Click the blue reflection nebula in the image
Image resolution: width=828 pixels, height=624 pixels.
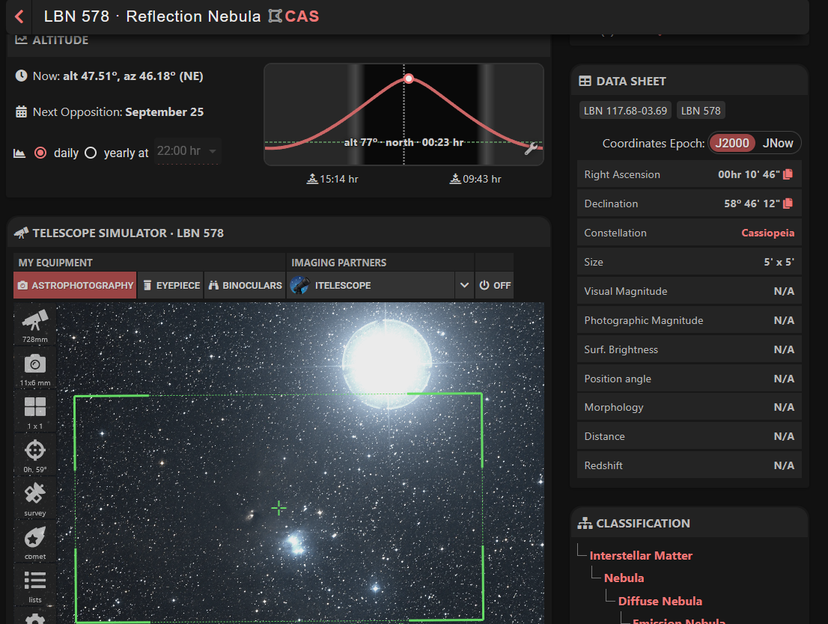295,544
